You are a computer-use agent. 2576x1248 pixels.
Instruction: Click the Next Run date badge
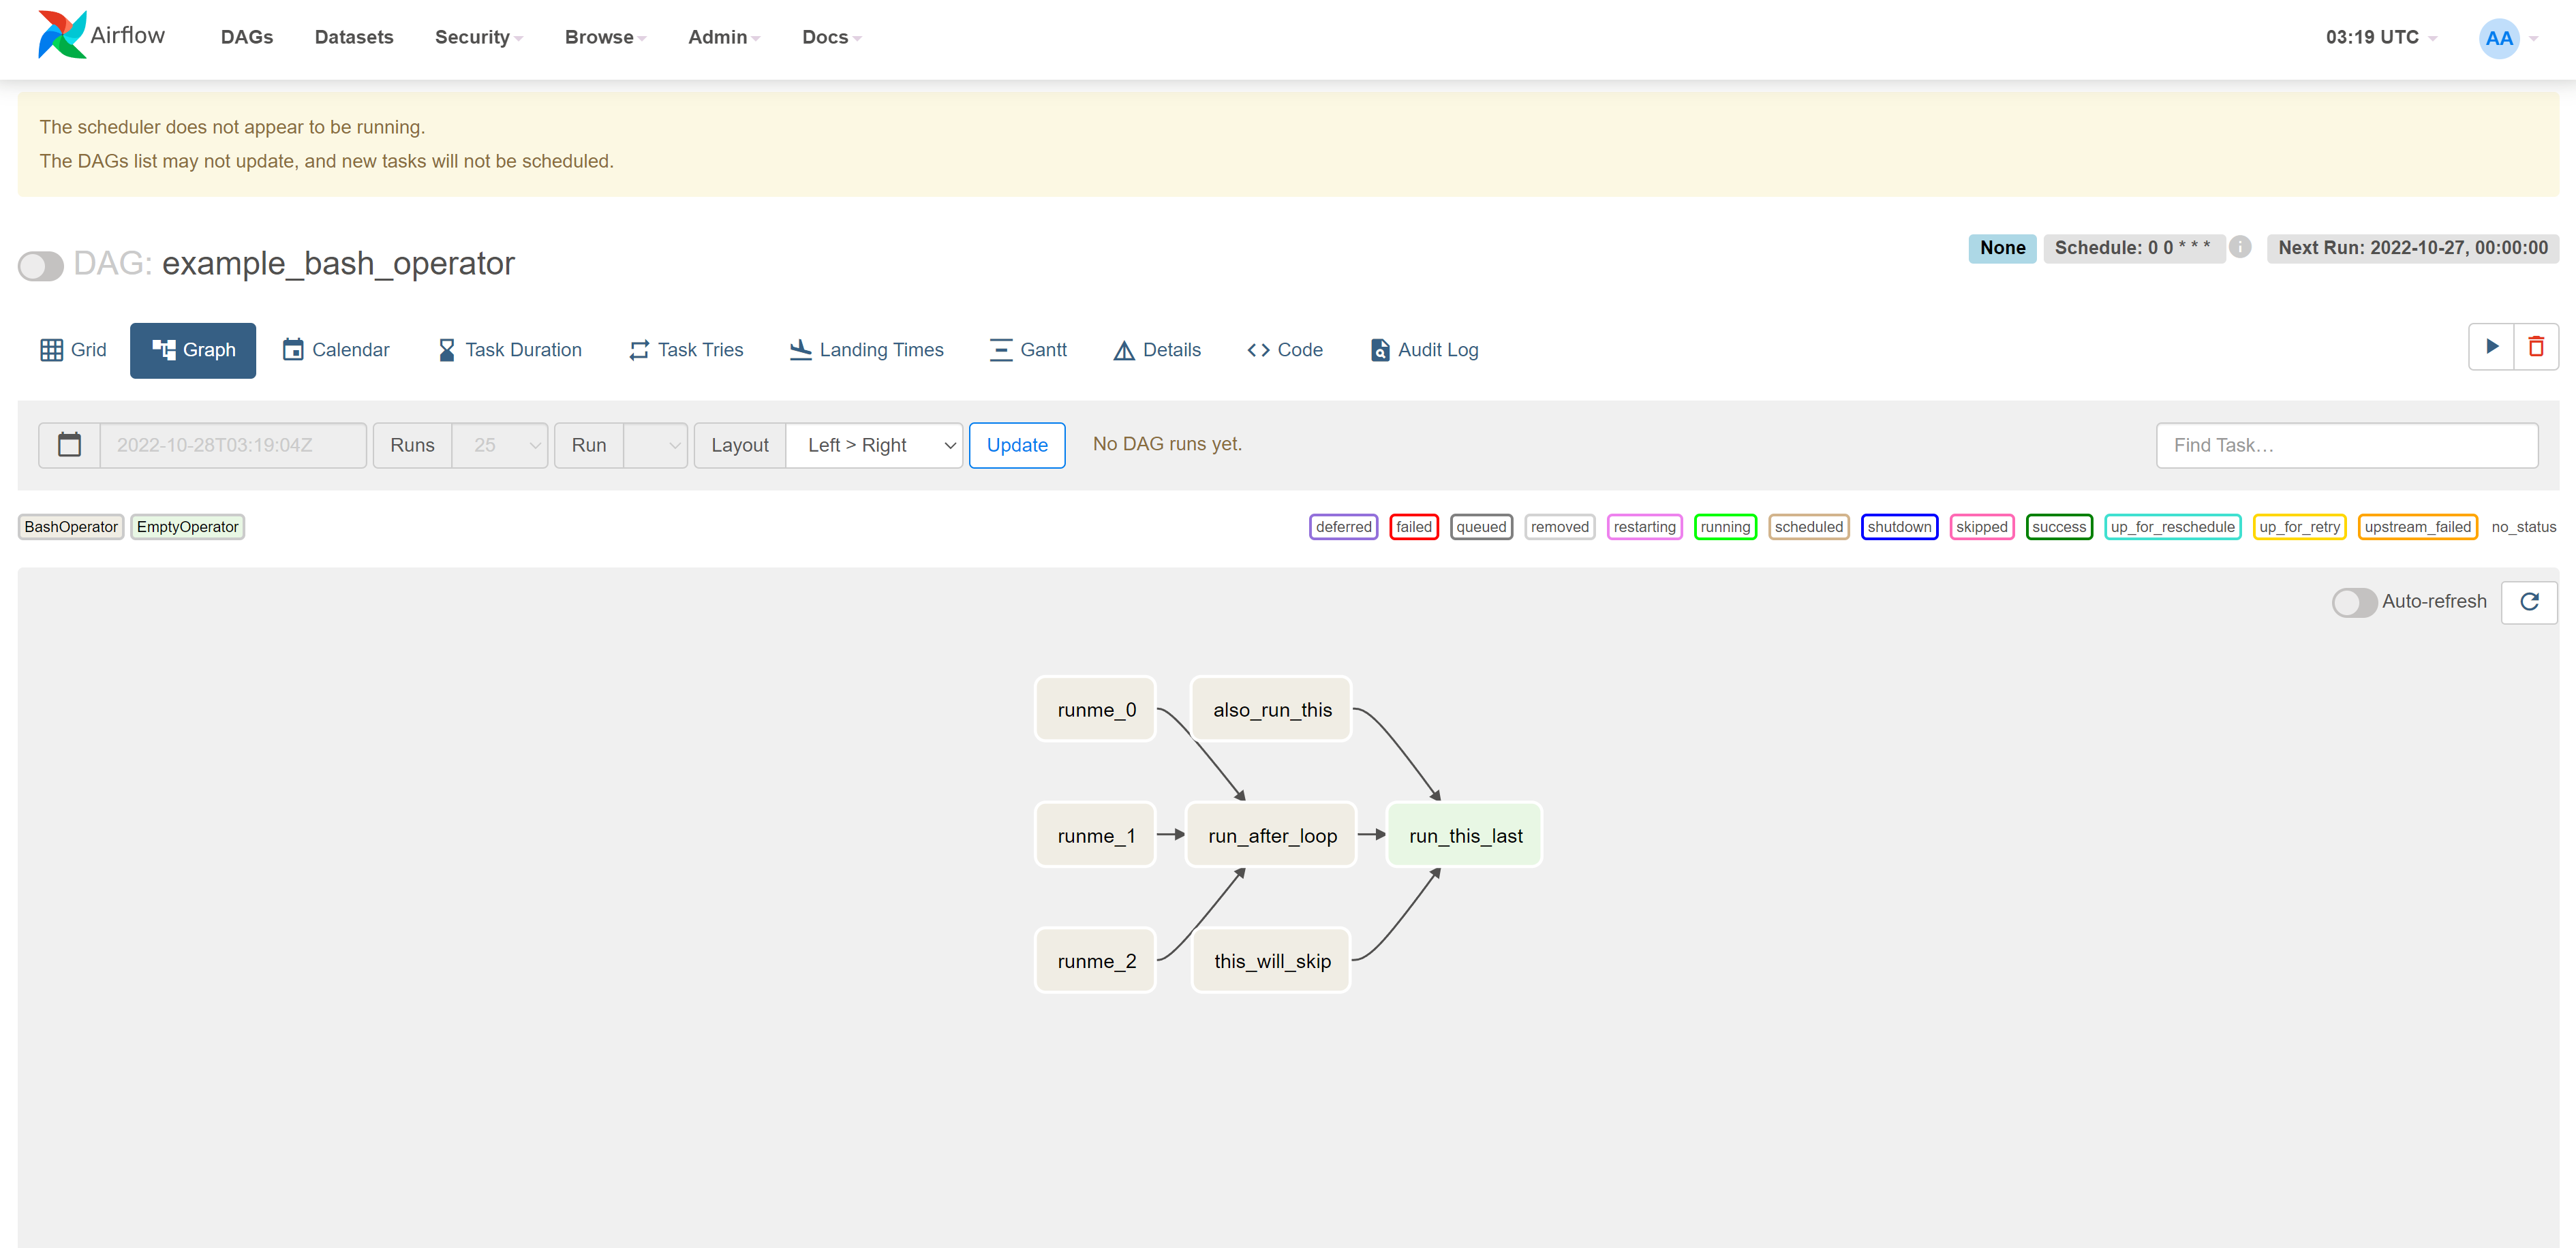coord(2413,248)
